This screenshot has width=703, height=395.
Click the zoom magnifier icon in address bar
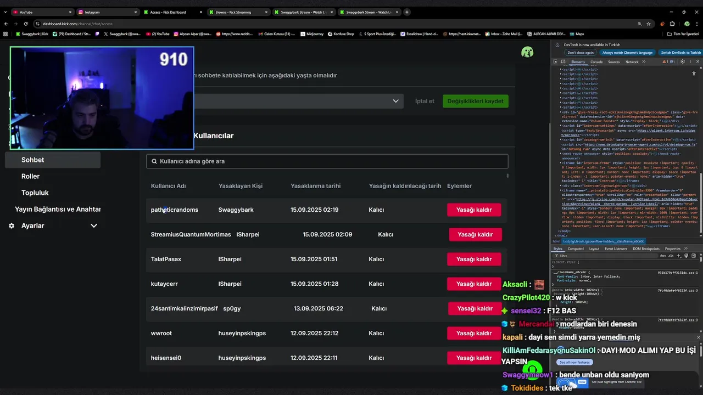pyautogui.click(x=640, y=24)
